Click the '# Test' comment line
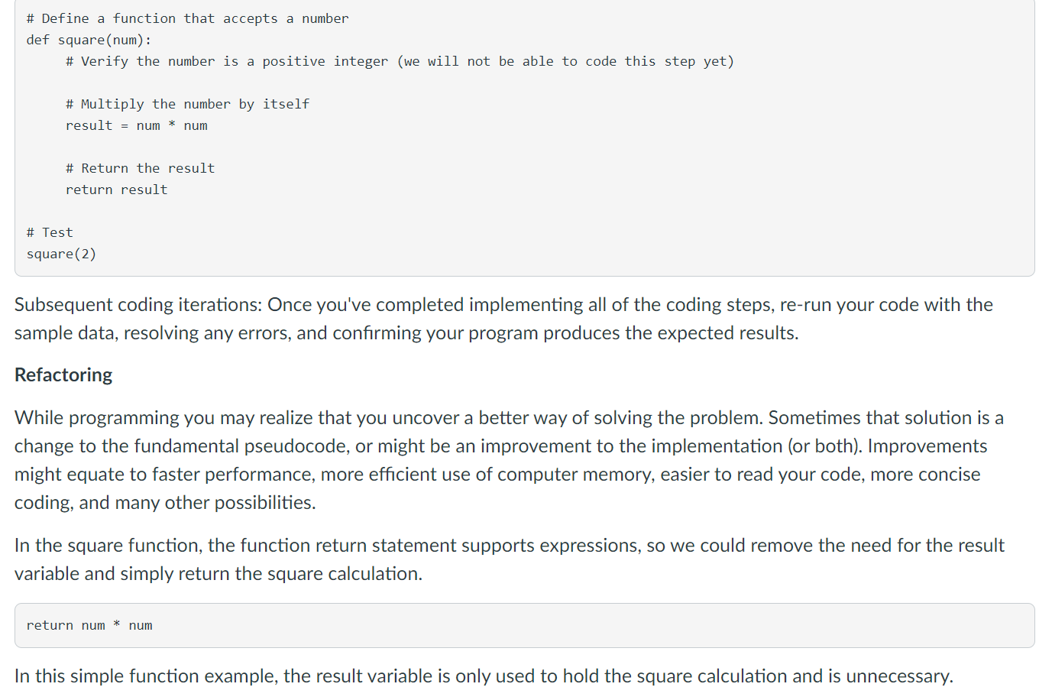The width and height of the screenshot is (1052, 700). pyautogui.click(x=50, y=232)
